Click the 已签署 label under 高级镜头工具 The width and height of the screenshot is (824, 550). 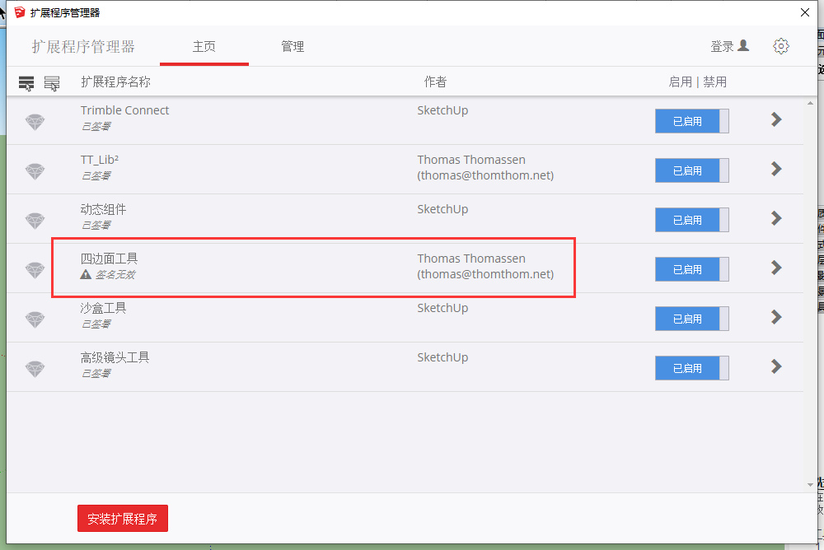tap(96, 373)
